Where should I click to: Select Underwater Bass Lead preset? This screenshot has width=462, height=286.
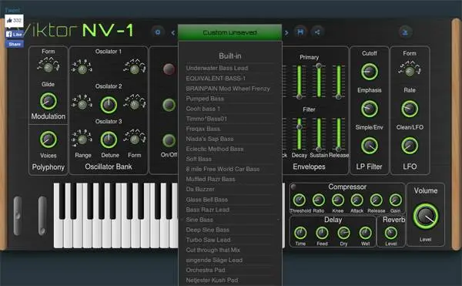(229, 68)
